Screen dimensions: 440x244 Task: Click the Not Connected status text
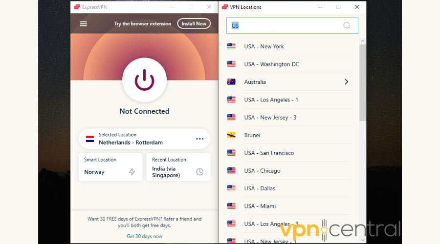(145, 111)
